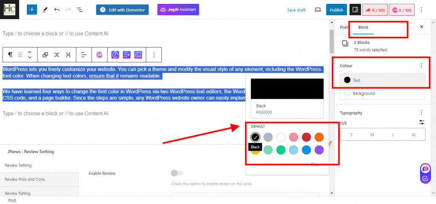Click the first purple JegAI gauge icon

[x=115, y=55]
